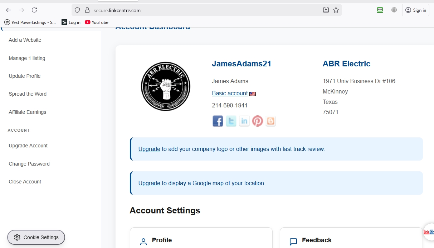Click the Basic account link

click(x=230, y=93)
